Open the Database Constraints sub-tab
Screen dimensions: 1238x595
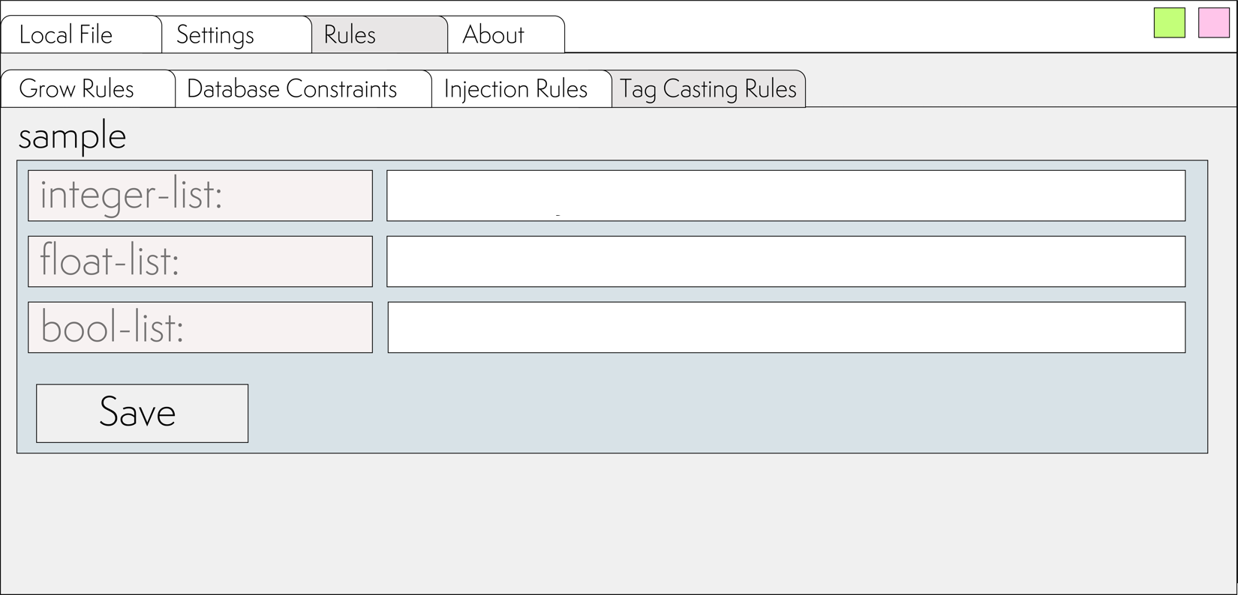[303, 88]
